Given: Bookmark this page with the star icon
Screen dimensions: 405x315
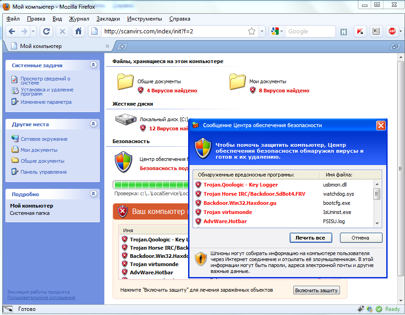Looking at the screenshot, I should coord(252,32).
